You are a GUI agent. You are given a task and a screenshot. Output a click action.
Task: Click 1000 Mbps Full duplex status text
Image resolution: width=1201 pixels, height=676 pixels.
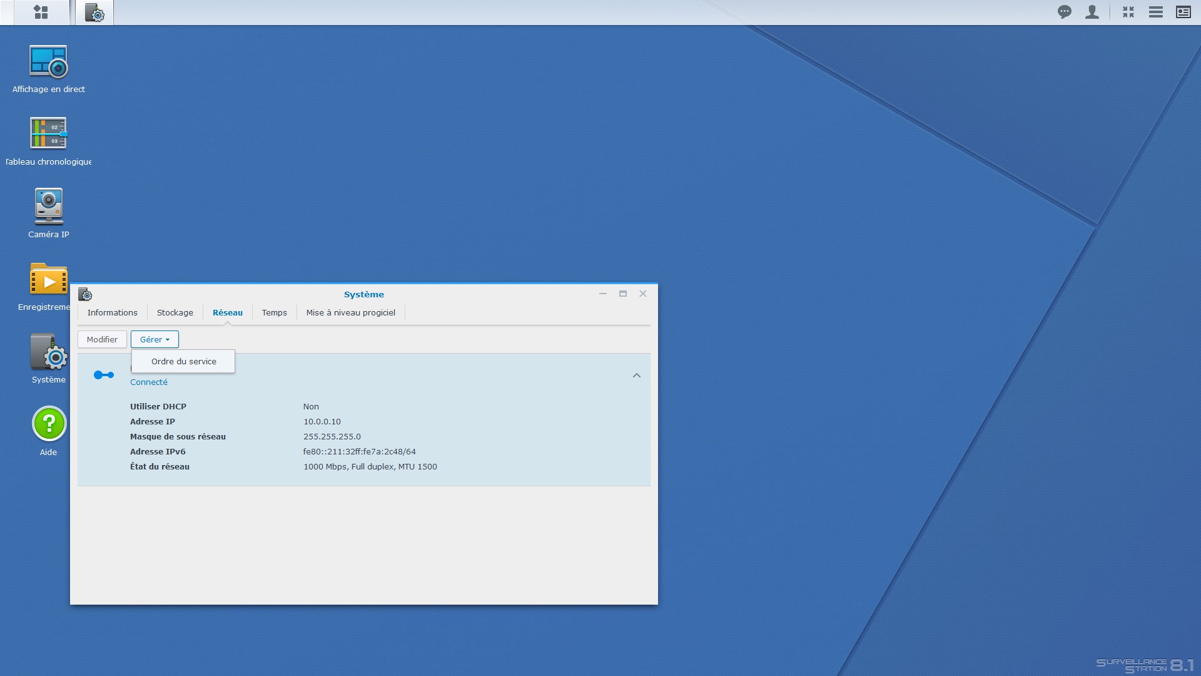pos(370,466)
